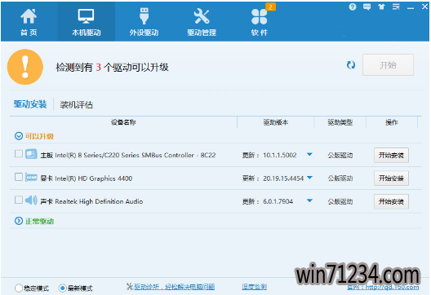Click the 设备名称 column header

123,122
